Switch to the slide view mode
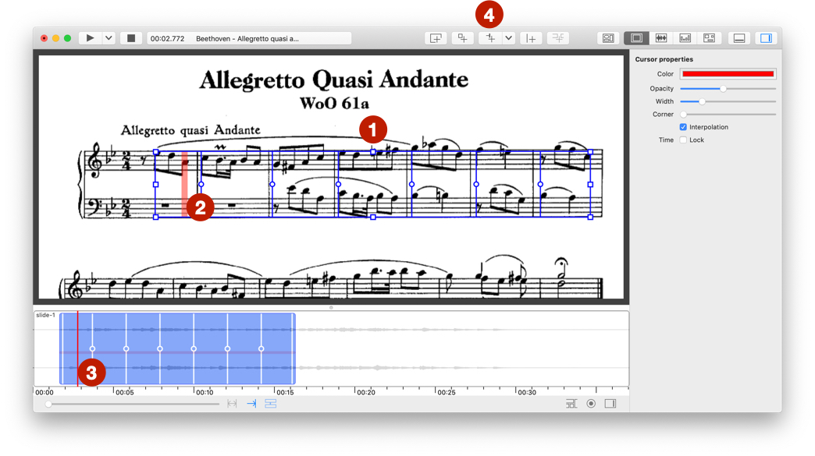Viewport: 815px width, 456px height. pyautogui.click(x=636, y=38)
